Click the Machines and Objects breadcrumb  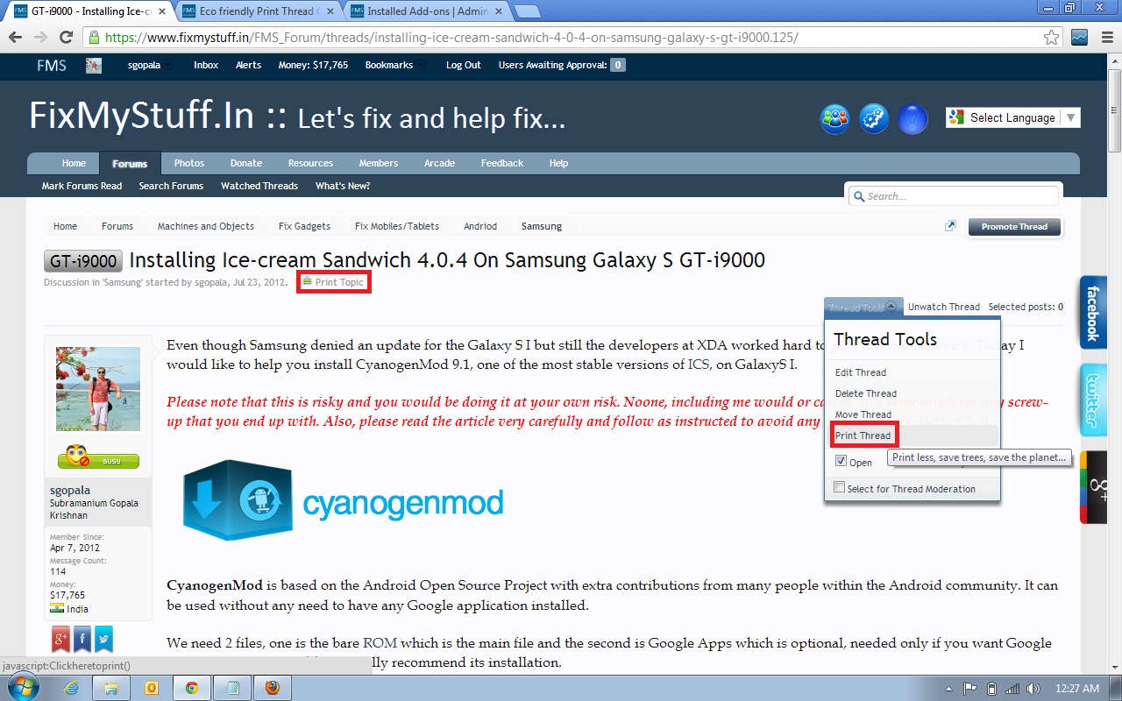coord(206,226)
